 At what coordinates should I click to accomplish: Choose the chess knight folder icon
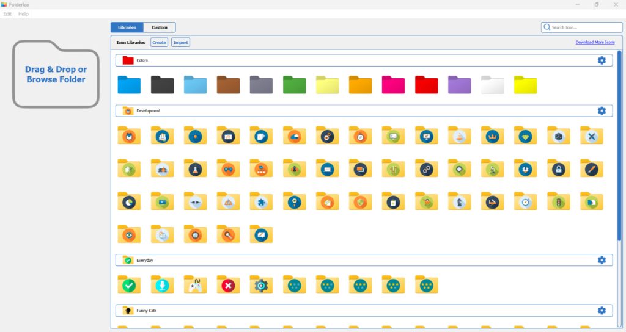(459, 201)
